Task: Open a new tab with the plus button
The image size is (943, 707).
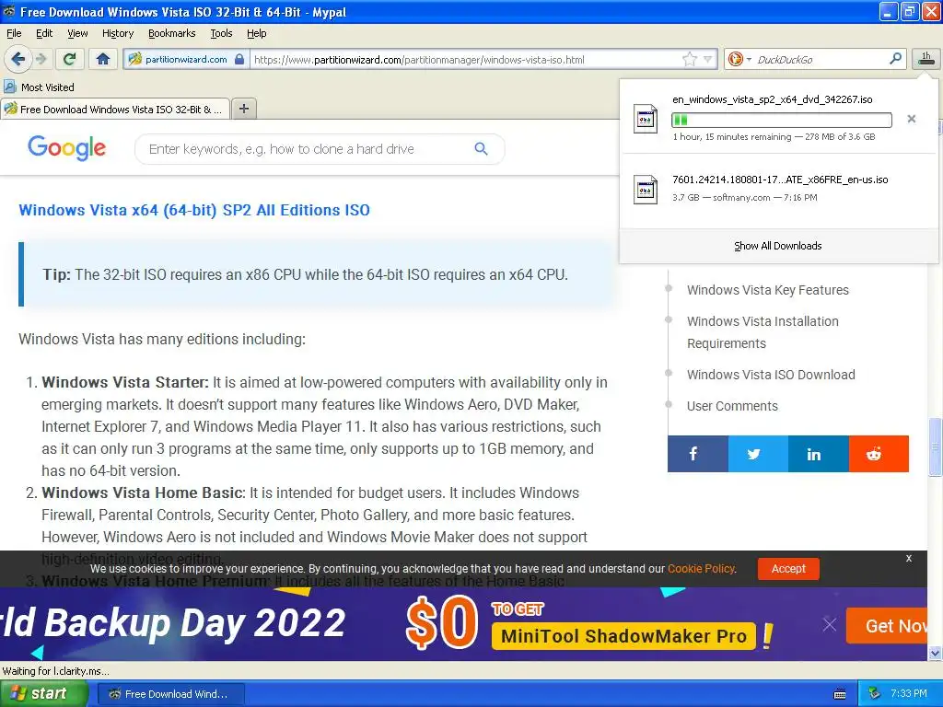Action: pyautogui.click(x=243, y=109)
